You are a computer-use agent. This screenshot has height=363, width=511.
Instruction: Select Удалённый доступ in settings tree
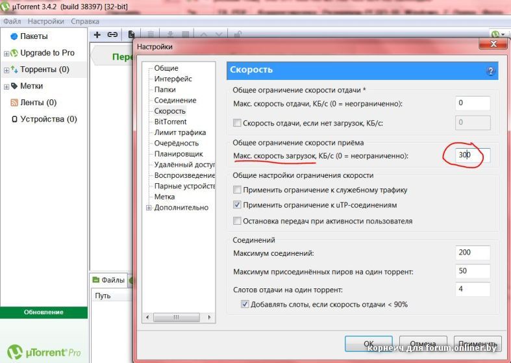pyautogui.click(x=184, y=165)
